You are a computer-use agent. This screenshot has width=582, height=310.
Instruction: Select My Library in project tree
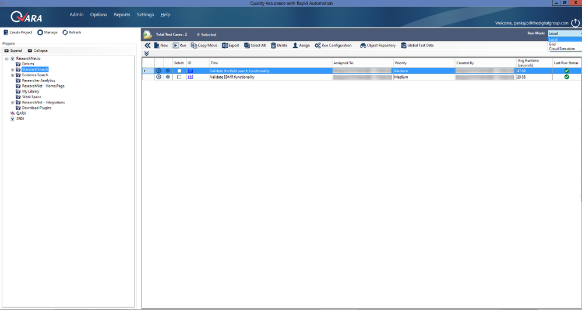click(x=30, y=91)
